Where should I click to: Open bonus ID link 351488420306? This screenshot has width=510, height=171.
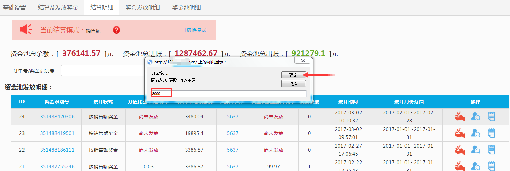tap(57, 117)
